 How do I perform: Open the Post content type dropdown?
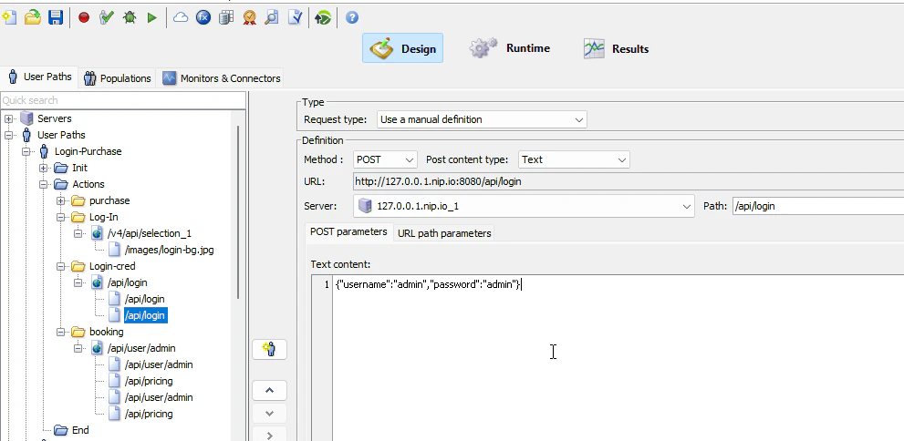(574, 159)
